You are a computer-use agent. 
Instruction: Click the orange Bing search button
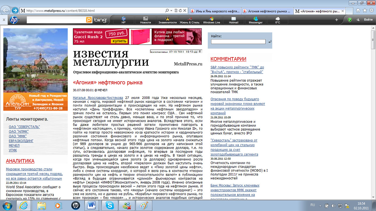point(89,20)
